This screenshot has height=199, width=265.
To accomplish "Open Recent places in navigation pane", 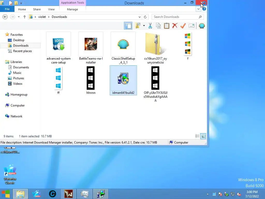I will 22,51.
